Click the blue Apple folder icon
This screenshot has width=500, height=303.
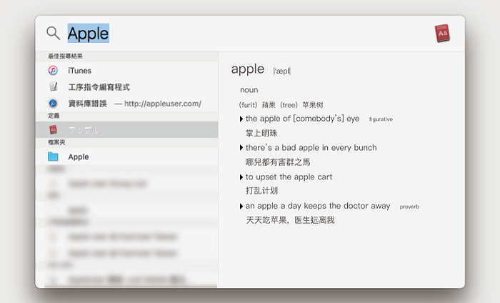pyautogui.click(x=53, y=157)
